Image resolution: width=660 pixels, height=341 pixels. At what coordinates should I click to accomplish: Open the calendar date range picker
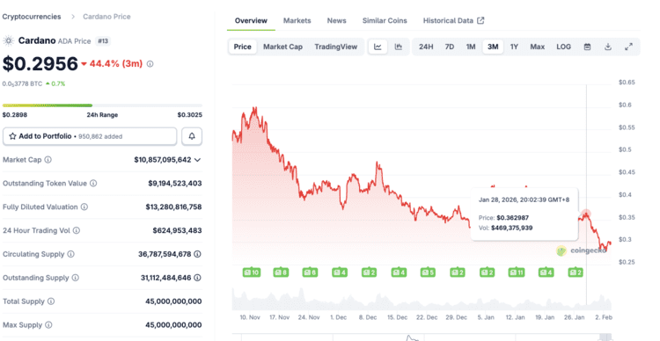tap(587, 47)
